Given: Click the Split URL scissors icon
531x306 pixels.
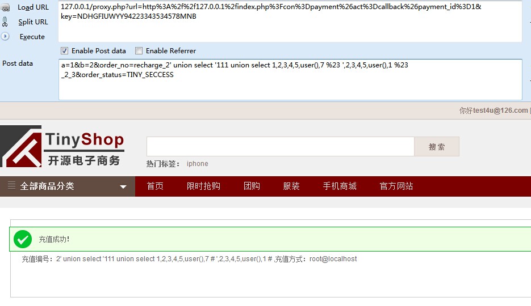Looking at the screenshot, I should (5, 22).
